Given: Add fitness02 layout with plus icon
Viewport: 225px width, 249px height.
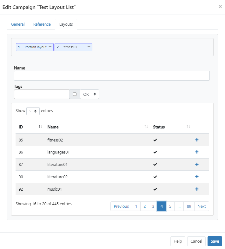Looking at the screenshot, I should [x=197, y=140].
